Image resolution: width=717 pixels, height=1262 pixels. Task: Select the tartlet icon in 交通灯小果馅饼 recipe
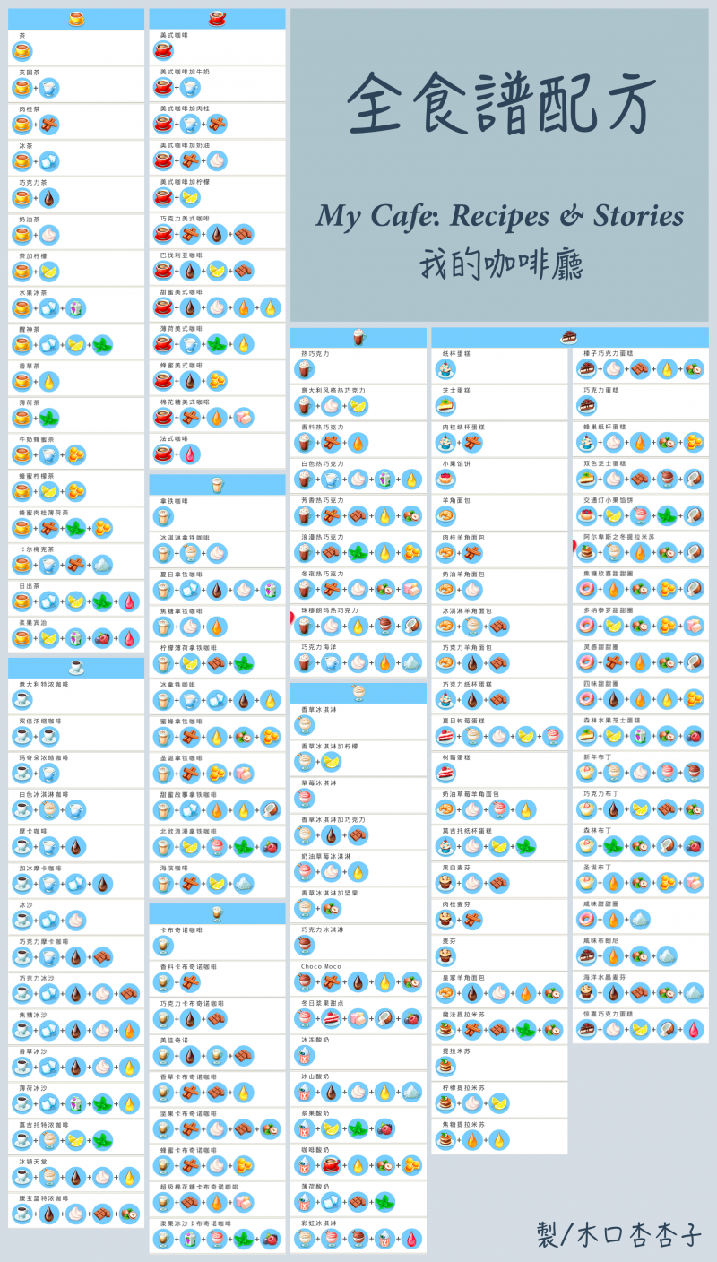click(x=586, y=515)
